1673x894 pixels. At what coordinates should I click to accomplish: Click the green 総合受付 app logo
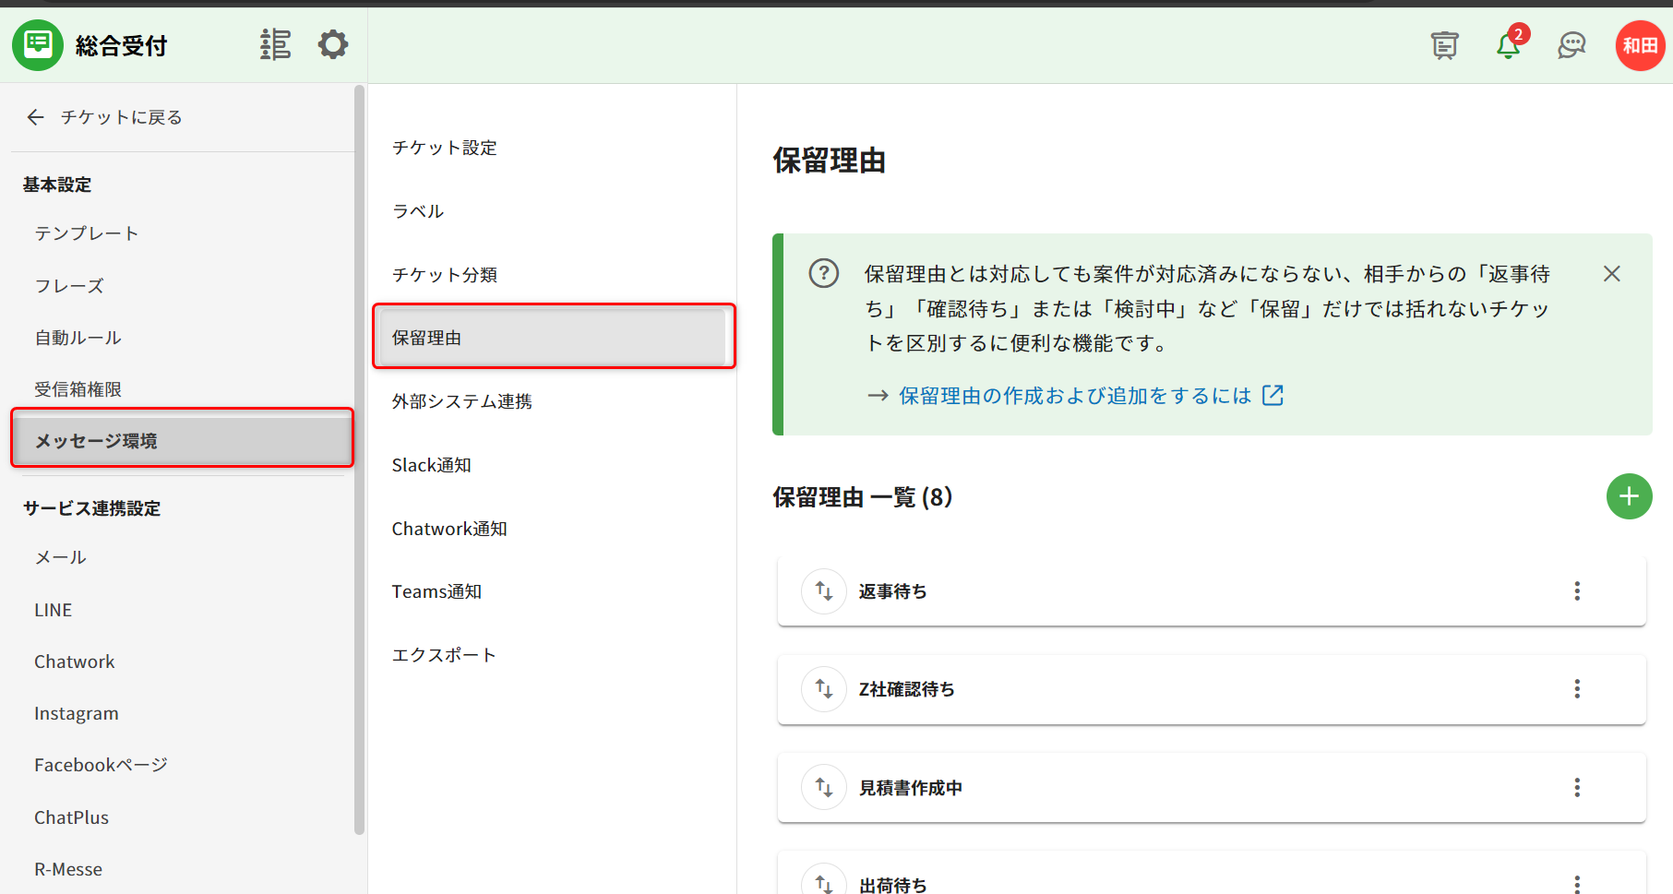(x=38, y=44)
